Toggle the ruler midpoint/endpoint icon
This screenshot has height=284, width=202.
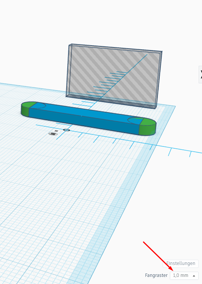[x=53, y=134]
